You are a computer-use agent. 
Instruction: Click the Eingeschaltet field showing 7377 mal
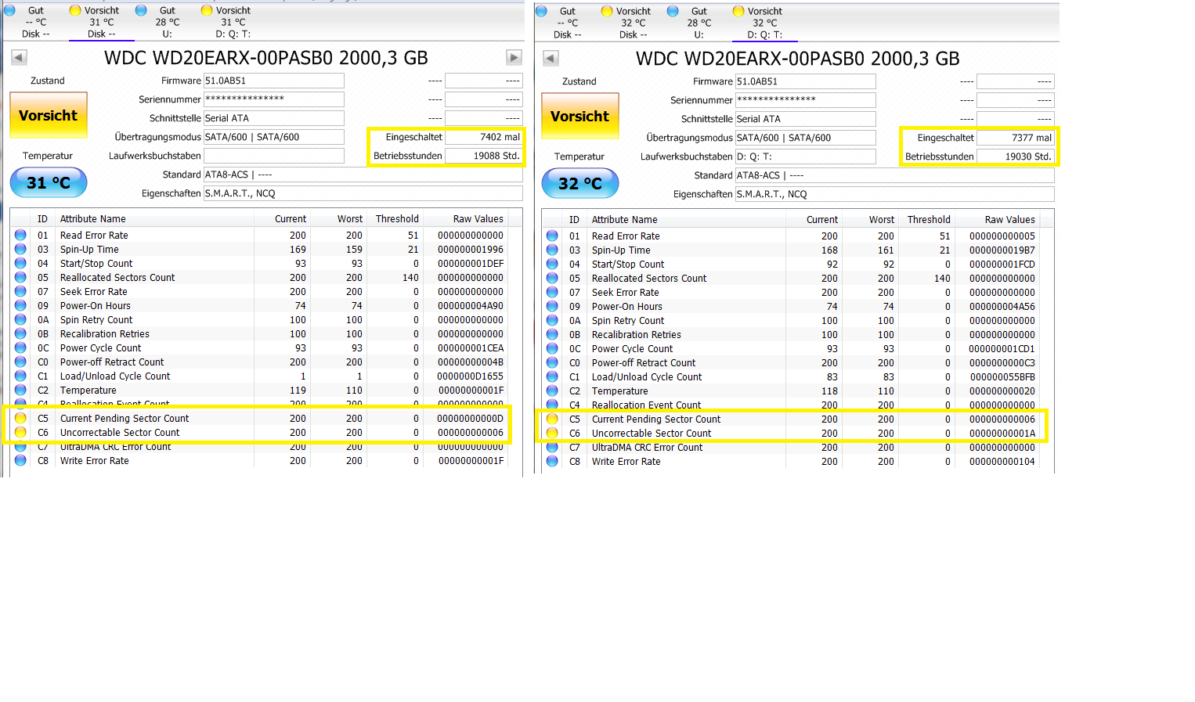[1016, 138]
